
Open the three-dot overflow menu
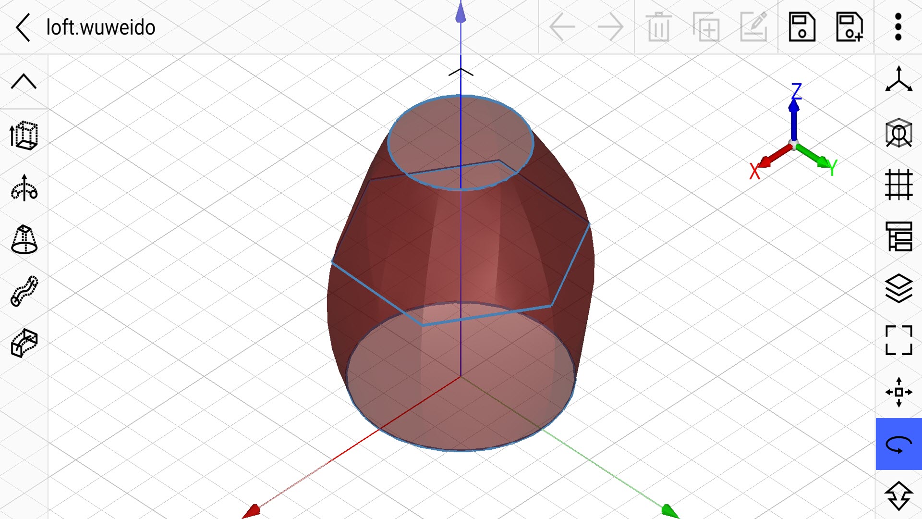pos(898,27)
